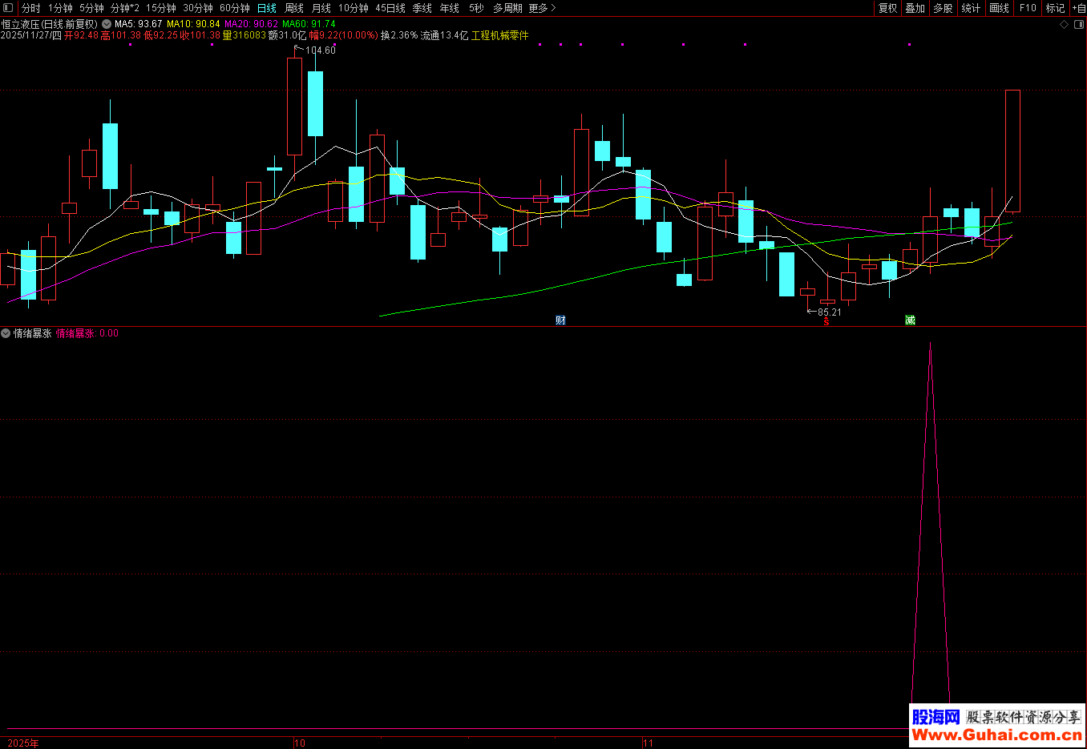1087x749 pixels.
Task: Click the 减 marker below the chart
Action: pos(910,320)
